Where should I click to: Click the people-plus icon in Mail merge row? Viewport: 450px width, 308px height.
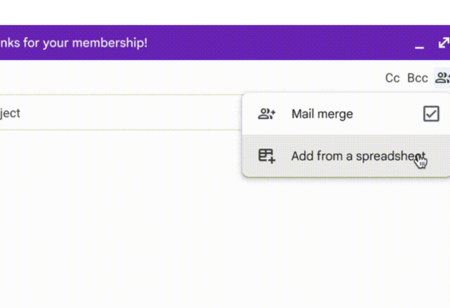[x=267, y=114]
